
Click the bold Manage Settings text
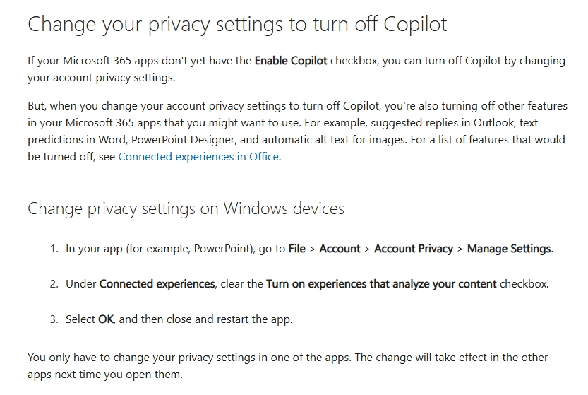(x=509, y=249)
